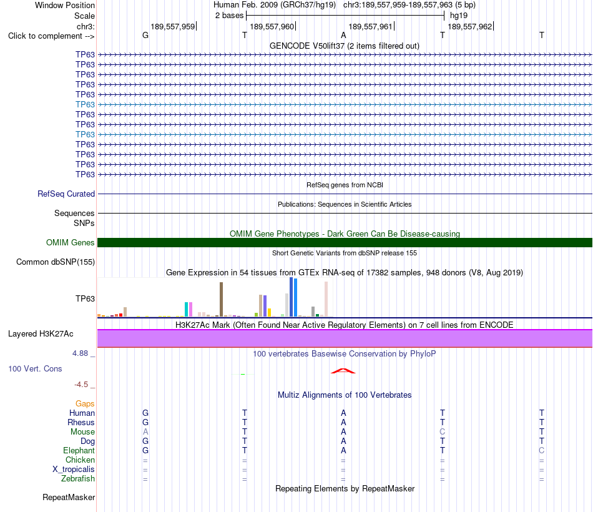Click the header 'Human Feb. 2009 (GRCh37/hg19)' text
The height and width of the screenshot is (512, 593).
point(275,5)
